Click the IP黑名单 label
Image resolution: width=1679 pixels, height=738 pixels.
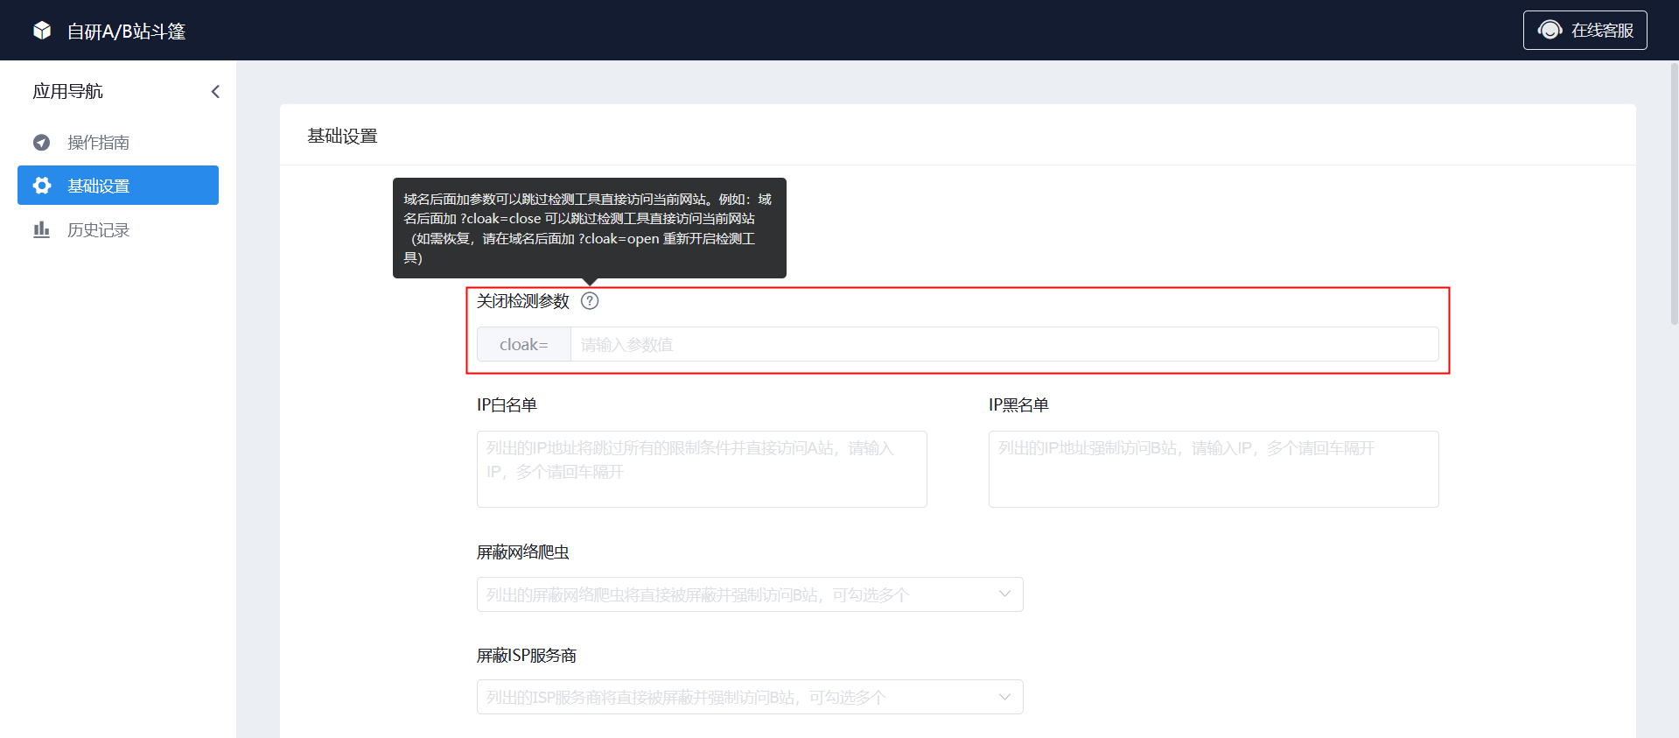click(x=1018, y=405)
